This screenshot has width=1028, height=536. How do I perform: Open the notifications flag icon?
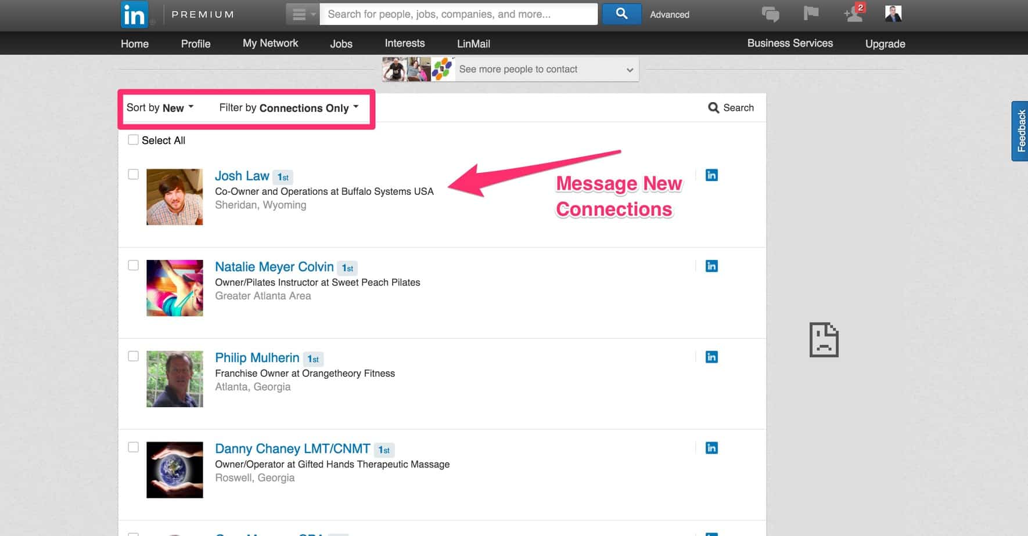[x=811, y=13]
